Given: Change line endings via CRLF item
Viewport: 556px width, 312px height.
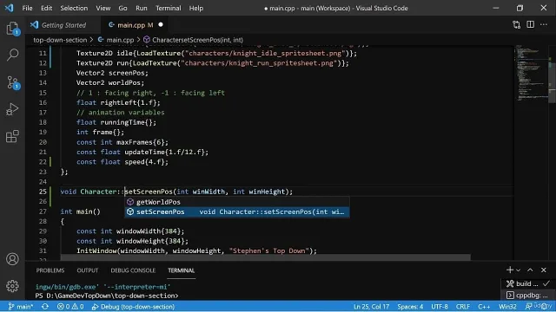Looking at the screenshot, I should 463,306.
